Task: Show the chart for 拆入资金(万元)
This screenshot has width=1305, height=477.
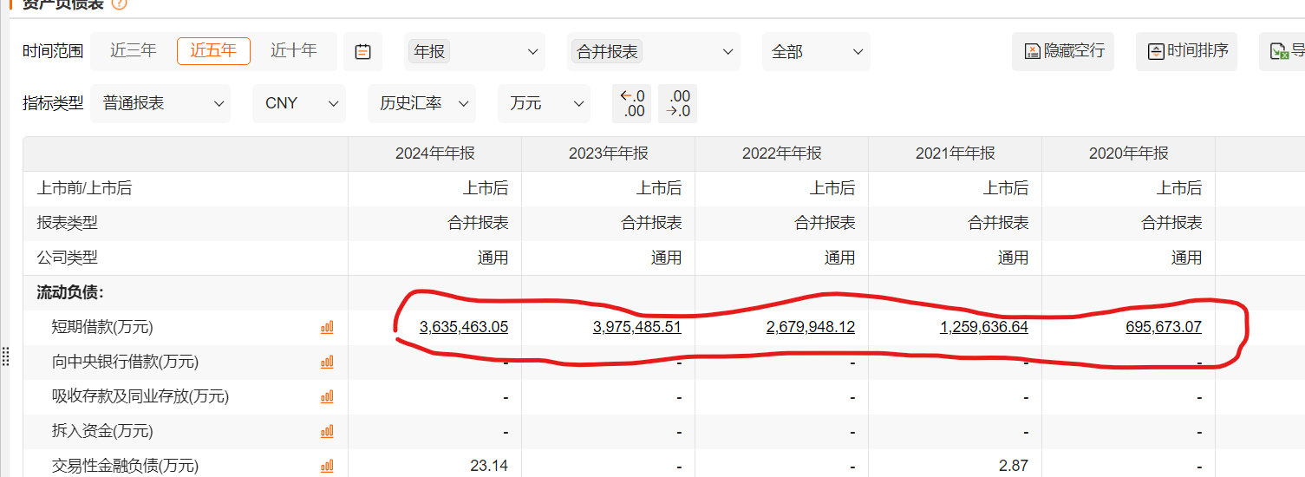Action: [327, 432]
